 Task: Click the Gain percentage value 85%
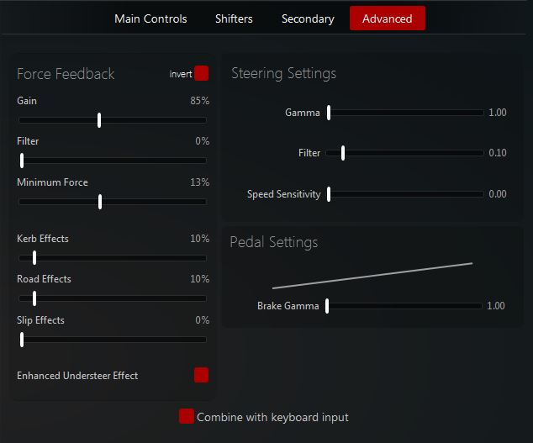click(199, 101)
